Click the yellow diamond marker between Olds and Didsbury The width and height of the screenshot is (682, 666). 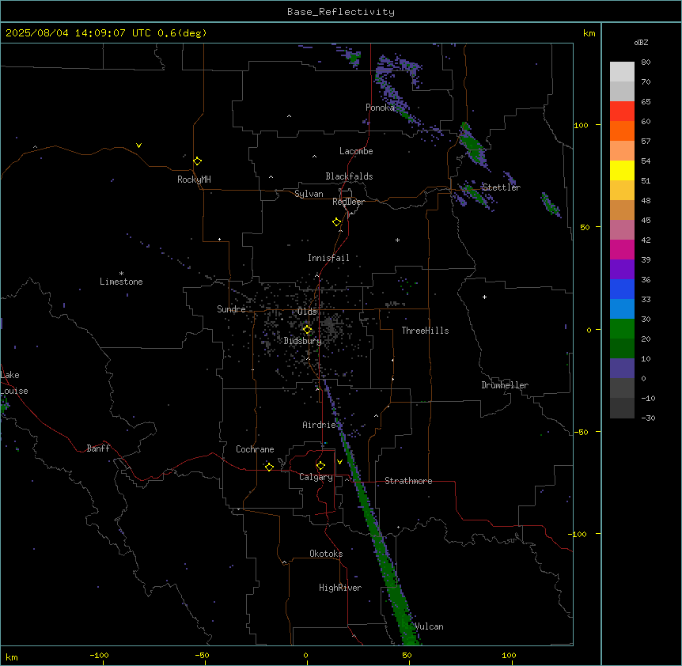tap(308, 330)
